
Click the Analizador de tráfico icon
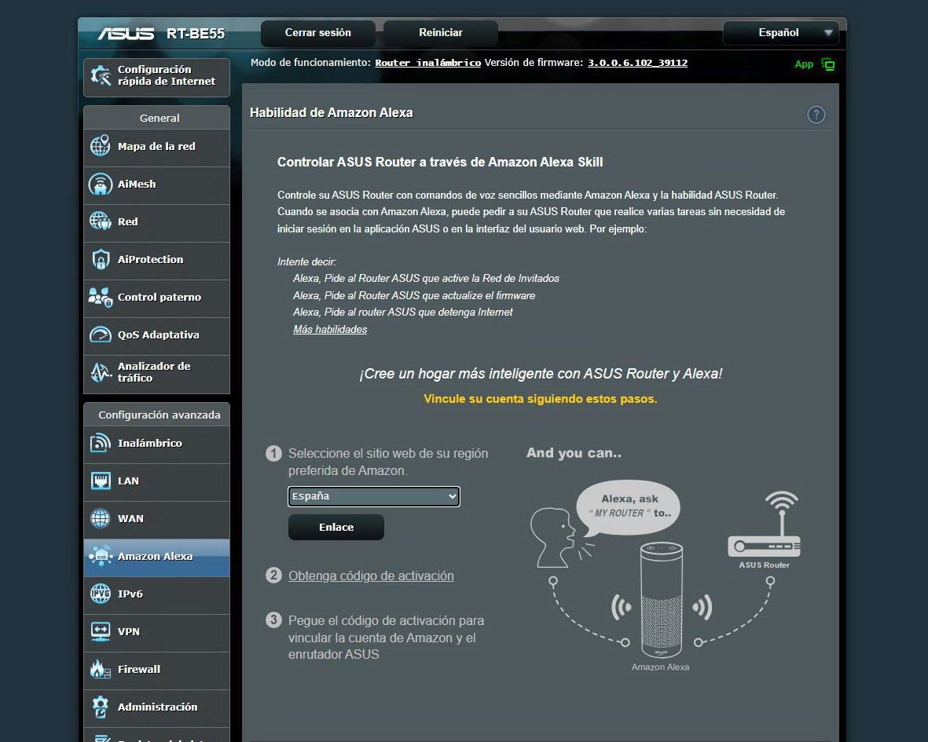101,372
